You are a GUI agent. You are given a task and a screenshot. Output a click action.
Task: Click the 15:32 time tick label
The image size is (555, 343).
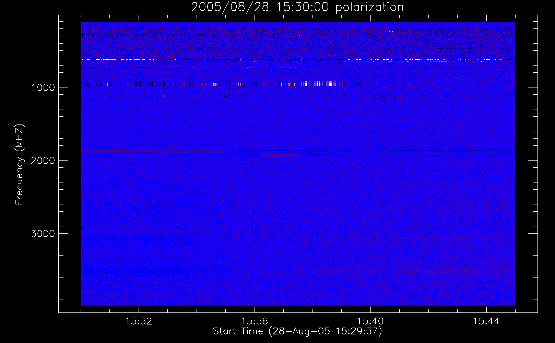click(139, 321)
